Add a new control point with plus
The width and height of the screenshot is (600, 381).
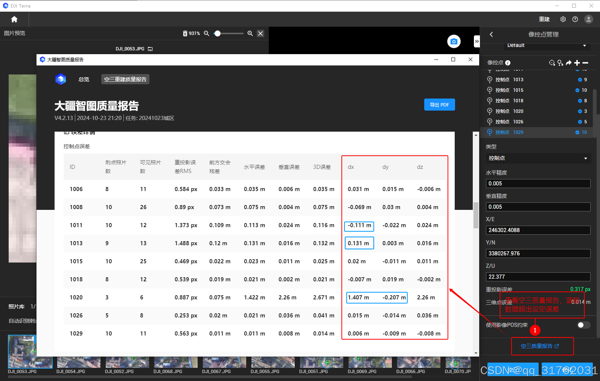click(577, 63)
